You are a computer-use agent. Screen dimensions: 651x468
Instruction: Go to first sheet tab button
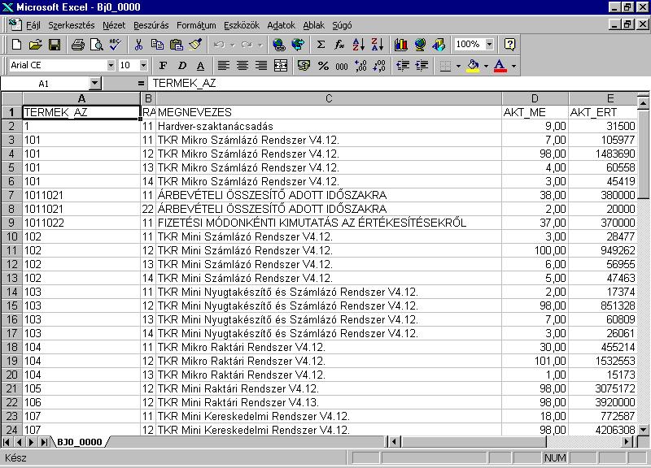[7, 442]
